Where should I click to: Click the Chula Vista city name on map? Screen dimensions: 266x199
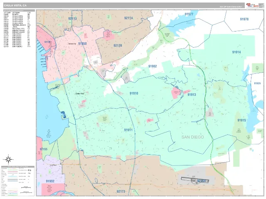tap(79, 93)
